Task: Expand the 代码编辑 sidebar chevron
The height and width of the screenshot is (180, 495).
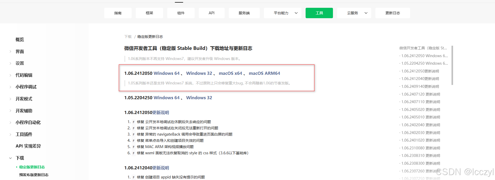Action: coord(10,75)
